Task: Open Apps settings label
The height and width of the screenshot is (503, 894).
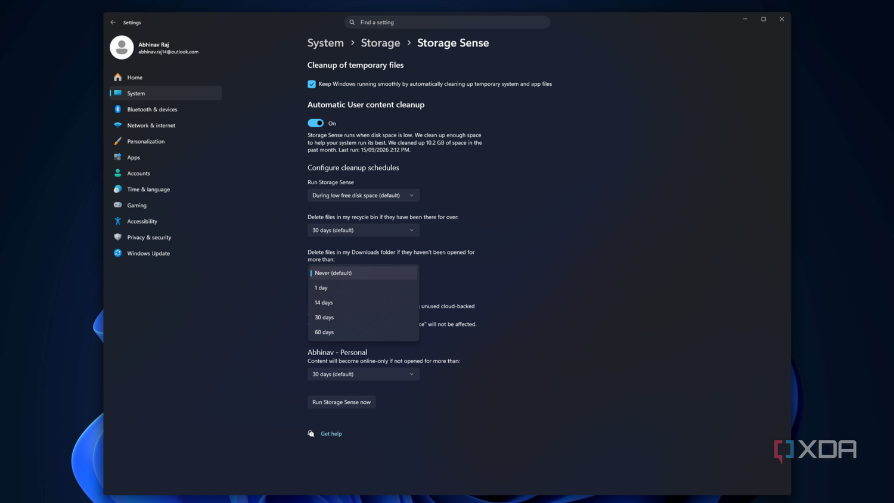Action: click(x=134, y=158)
